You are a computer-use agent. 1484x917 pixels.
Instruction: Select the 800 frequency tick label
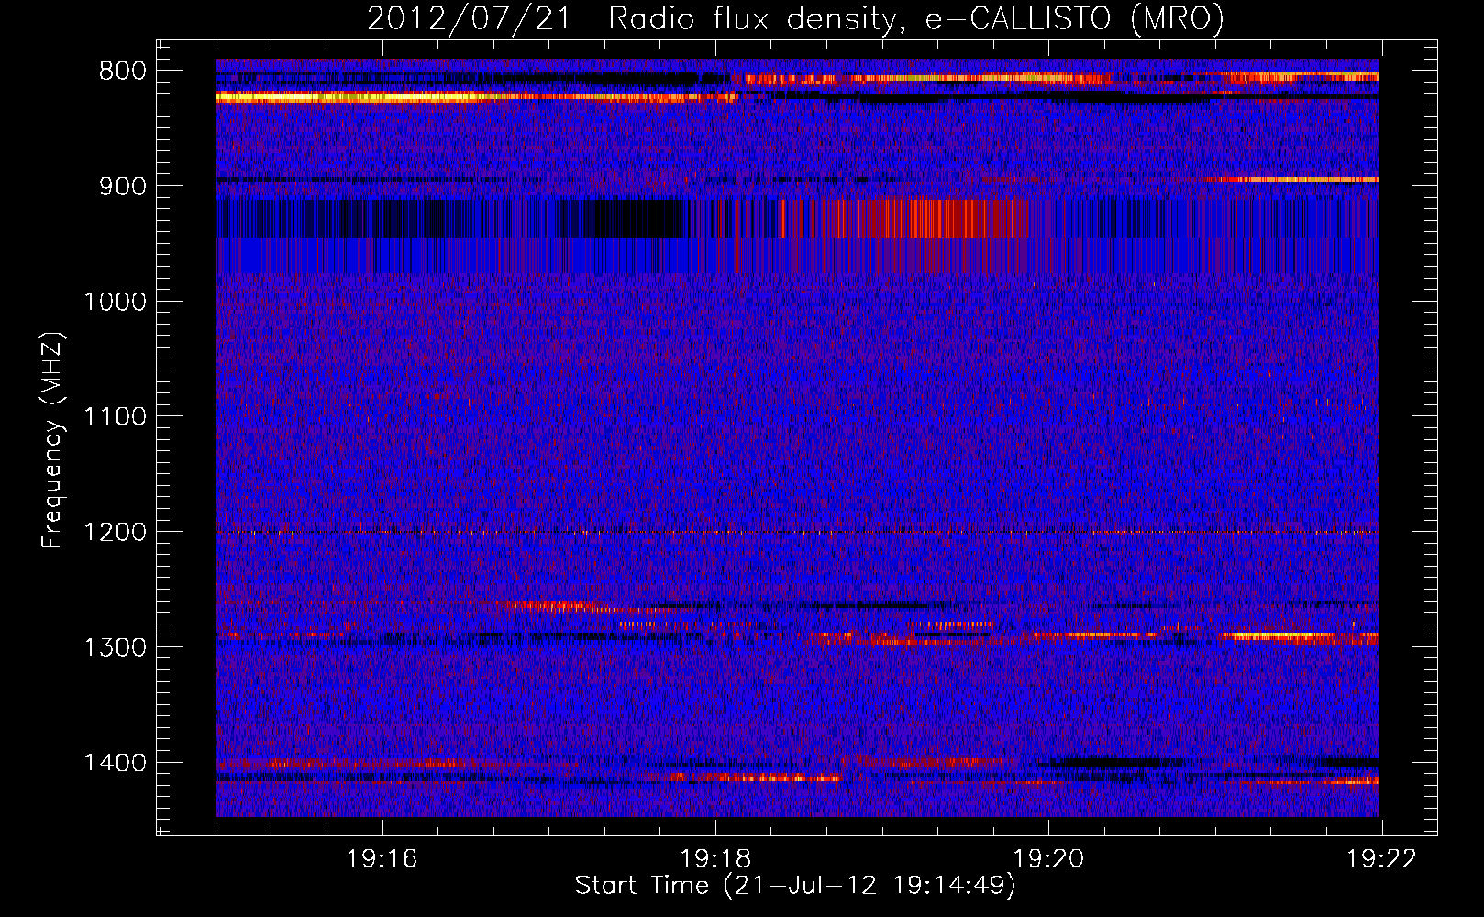click(123, 71)
